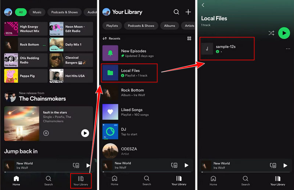The image size is (294, 190).
Task: Open New Episodes bell icon
Action: [x=110, y=53]
